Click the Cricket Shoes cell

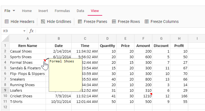(x=28, y=96)
